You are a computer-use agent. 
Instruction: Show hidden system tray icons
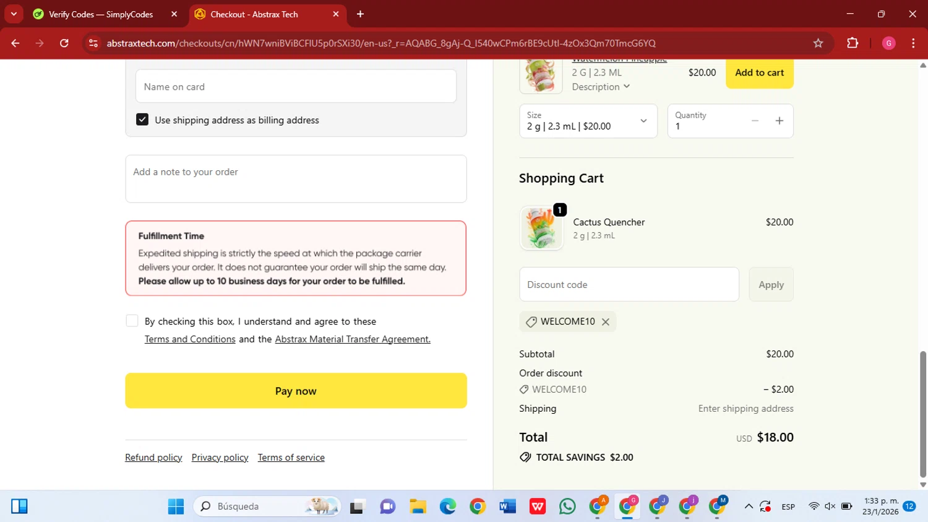tap(749, 507)
